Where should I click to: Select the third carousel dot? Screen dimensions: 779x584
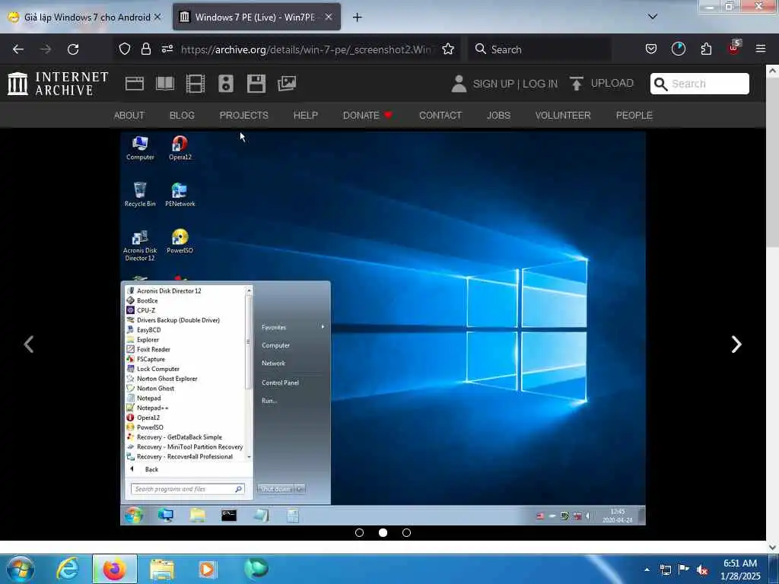(x=406, y=532)
